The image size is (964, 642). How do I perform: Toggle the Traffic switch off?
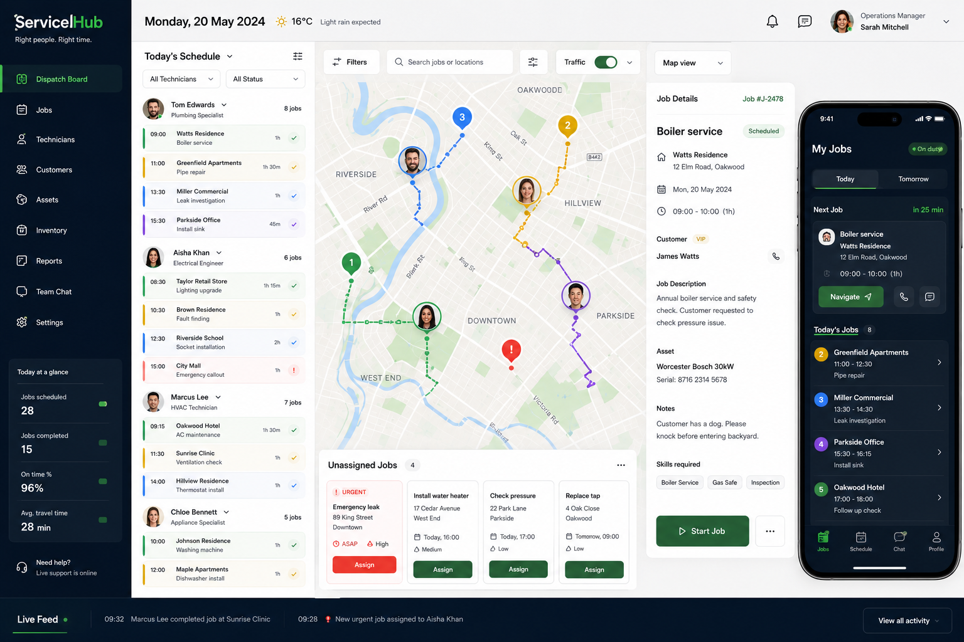(606, 62)
